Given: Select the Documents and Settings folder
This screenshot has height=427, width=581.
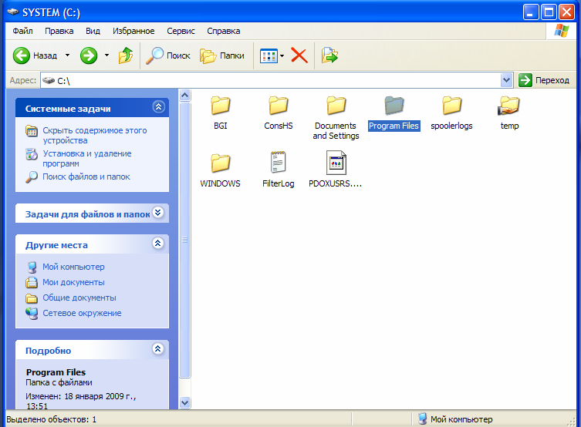Looking at the screenshot, I should [x=336, y=118].
